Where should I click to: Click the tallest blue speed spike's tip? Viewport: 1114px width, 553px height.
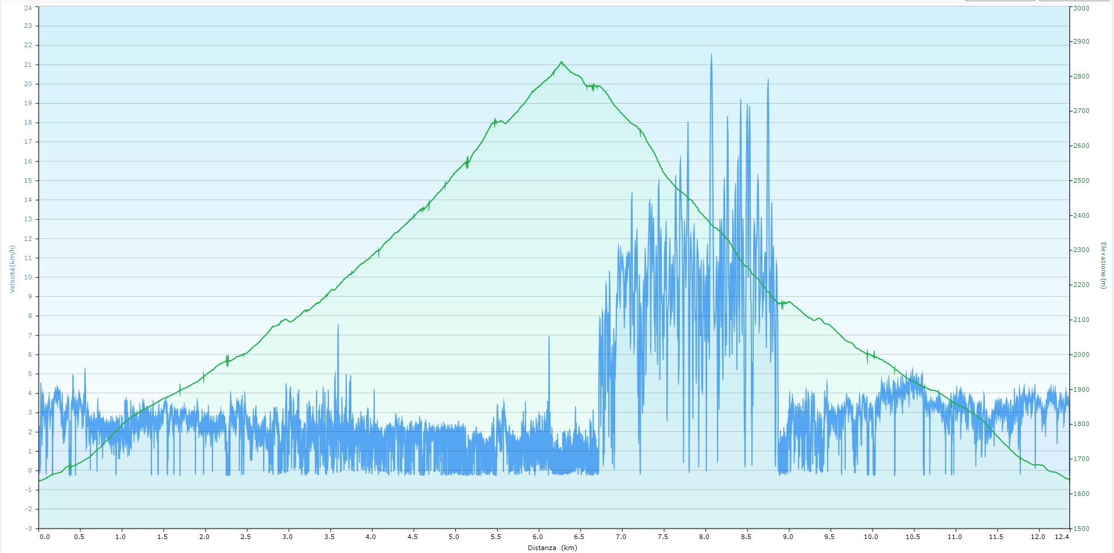tap(711, 55)
